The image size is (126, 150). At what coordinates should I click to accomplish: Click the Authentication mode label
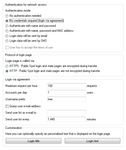(18, 11)
